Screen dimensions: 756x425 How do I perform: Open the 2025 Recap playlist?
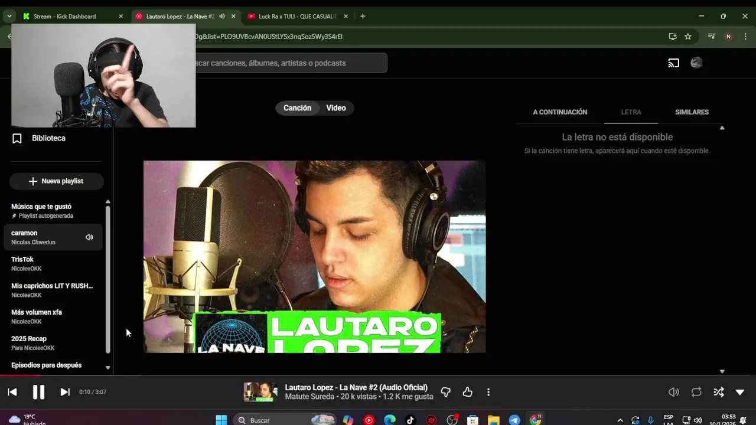coord(53,343)
